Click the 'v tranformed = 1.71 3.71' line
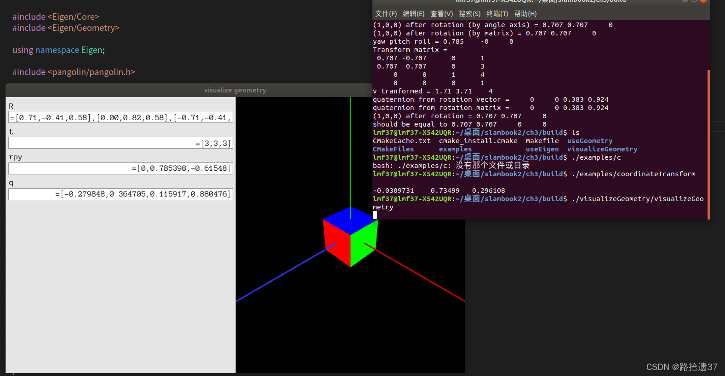Viewport: 725px width, 376px height. point(433,91)
